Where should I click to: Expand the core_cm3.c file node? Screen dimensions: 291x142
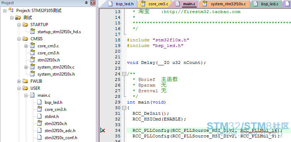tap(26, 46)
